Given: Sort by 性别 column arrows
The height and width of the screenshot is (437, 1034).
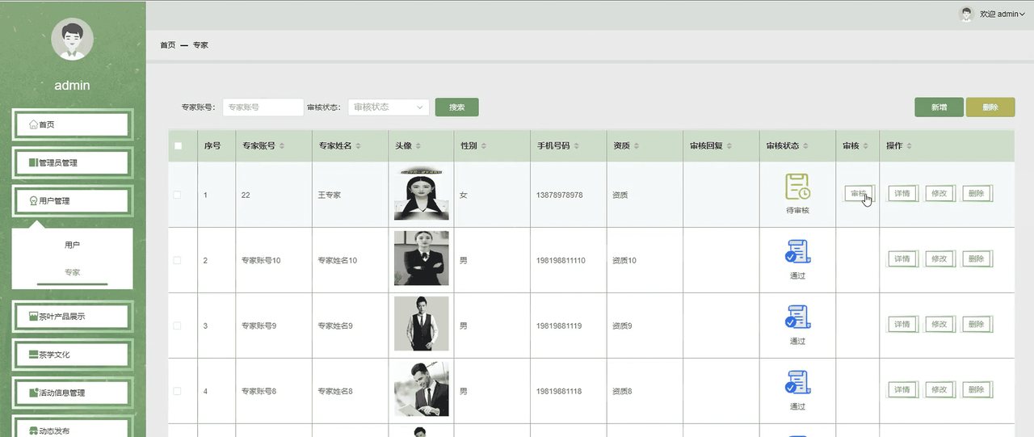Looking at the screenshot, I should coord(484,146).
